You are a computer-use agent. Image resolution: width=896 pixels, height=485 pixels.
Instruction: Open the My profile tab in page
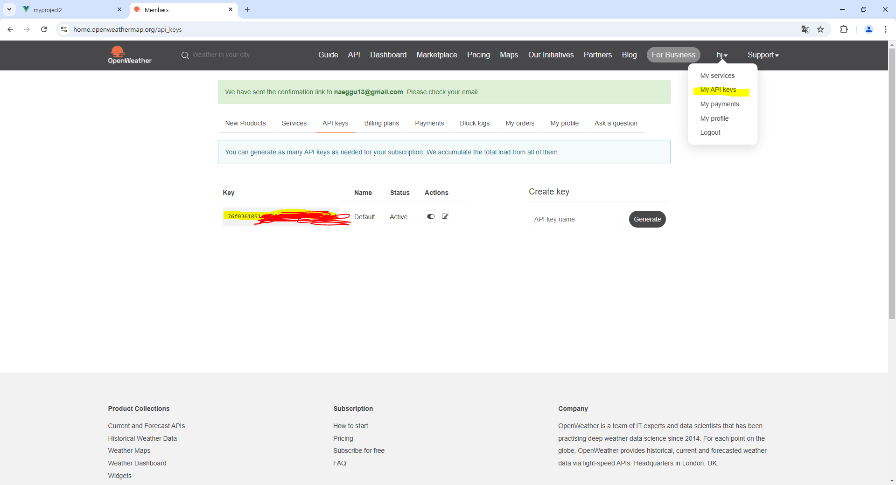tap(564, 123)
